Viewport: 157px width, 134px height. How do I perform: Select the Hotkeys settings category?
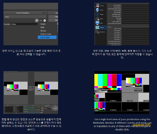tap(101, 27)
